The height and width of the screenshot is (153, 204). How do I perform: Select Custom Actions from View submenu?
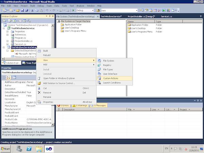(x=115, y=78)
